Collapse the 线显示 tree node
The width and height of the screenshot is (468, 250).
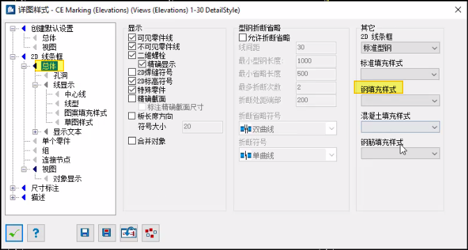[36, 85]
